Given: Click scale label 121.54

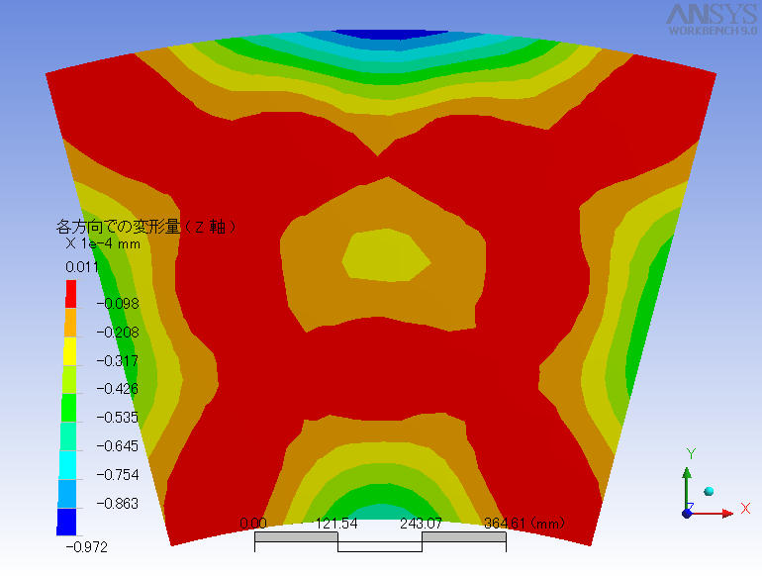Looking at the screenshot, I should click(x=336, y=524).
